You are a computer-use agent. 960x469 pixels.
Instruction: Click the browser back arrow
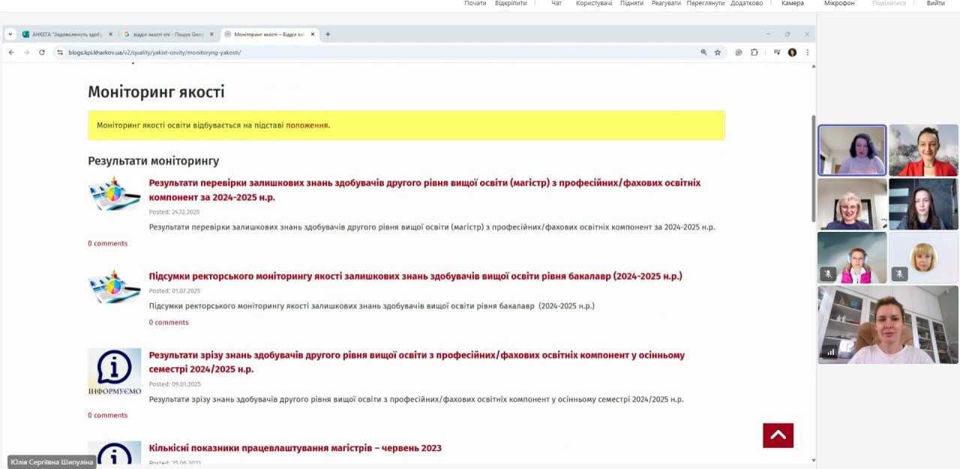[x=11, y=53]
